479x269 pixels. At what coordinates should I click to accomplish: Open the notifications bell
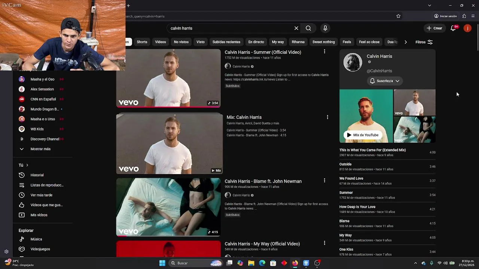pyautogui.click(x=453, y=28)
